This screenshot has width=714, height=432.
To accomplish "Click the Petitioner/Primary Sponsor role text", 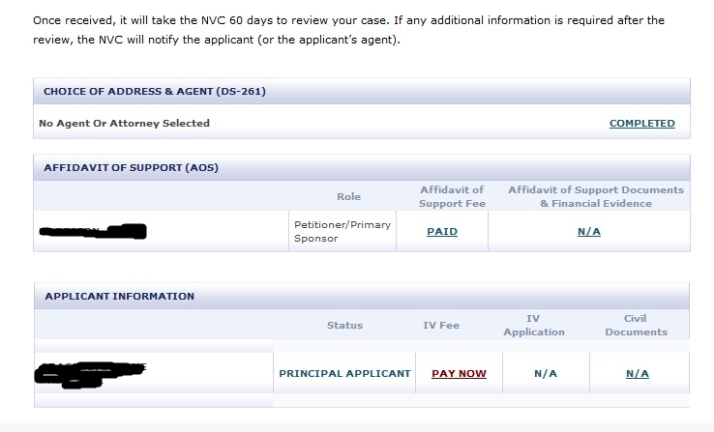I will click(x=342, y=232).
